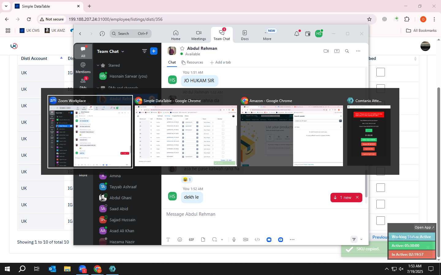
Task: Record an audio message with the microphone icon
Action: click(234, 240)
